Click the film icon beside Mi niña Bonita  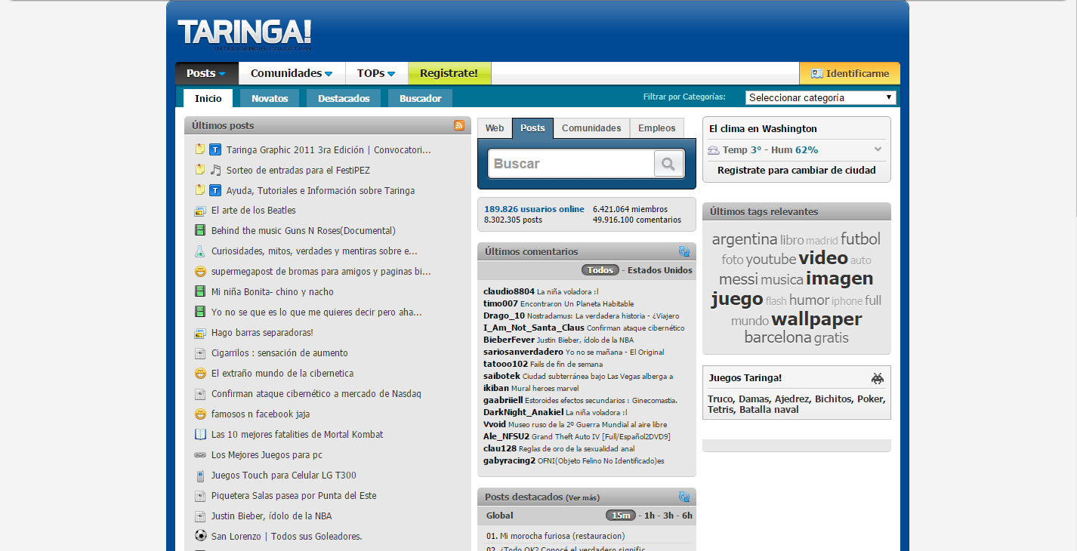point(200,291)
